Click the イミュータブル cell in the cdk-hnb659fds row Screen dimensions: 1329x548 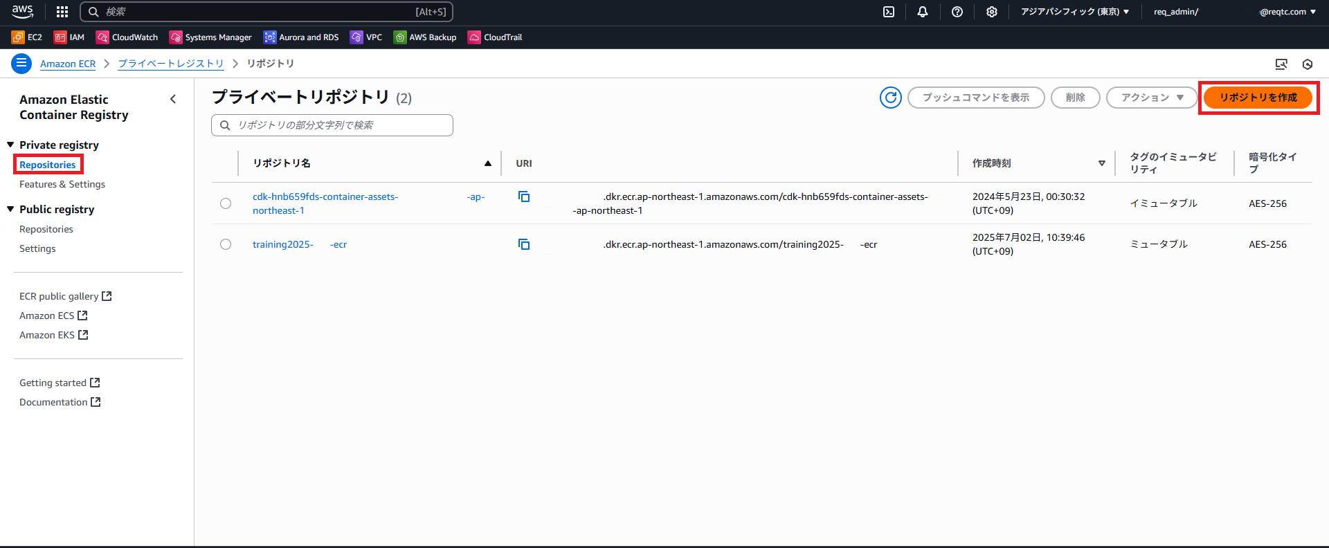click(1164, 203)
